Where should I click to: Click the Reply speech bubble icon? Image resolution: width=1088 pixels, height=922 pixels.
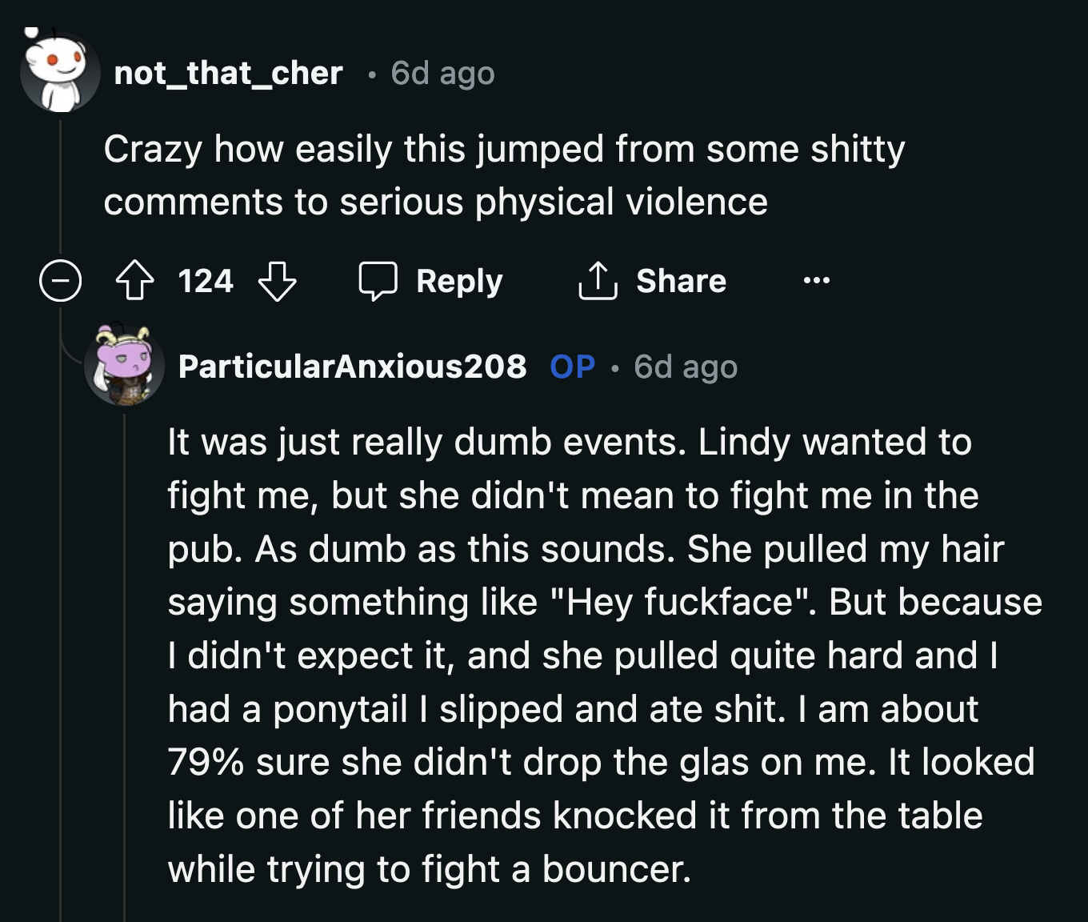coord(379,280)
